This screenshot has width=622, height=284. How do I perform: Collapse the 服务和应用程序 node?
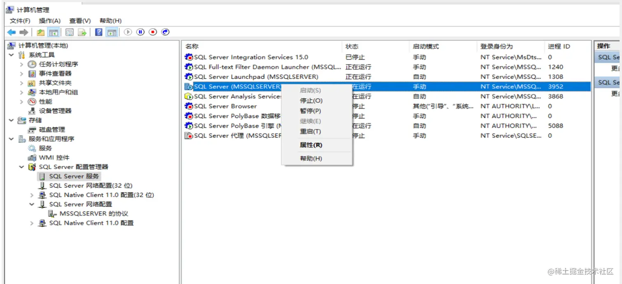11,139
